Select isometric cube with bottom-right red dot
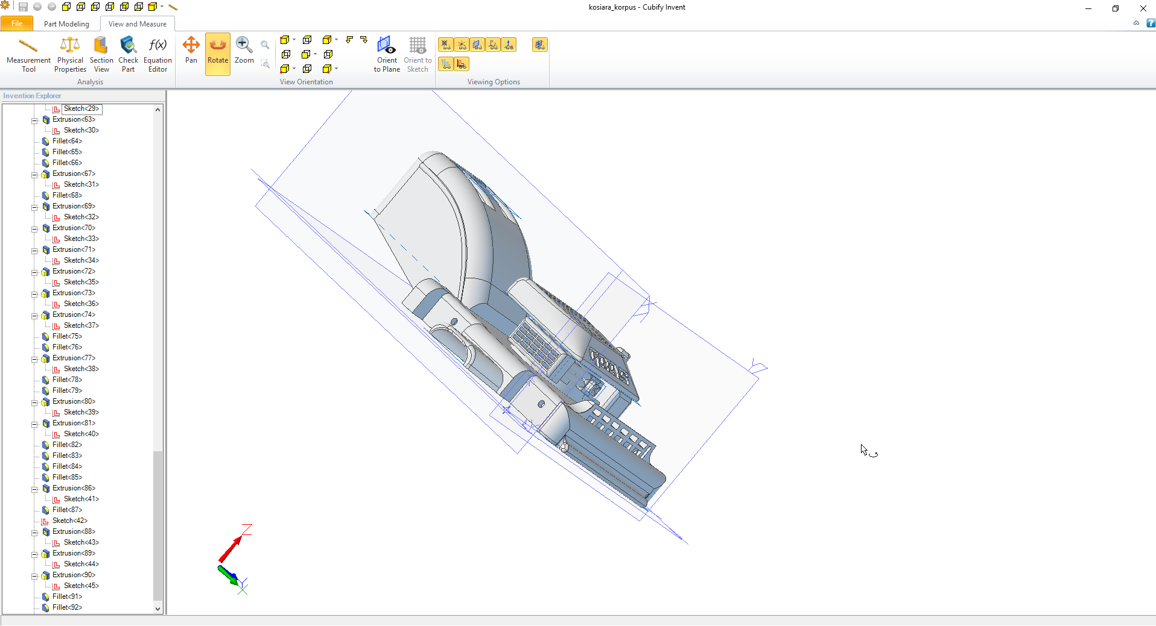Image resolution: width=1156 pixels, height=626 pixels. pos(327,69)
